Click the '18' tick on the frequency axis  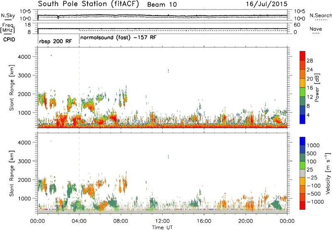click(27, 25)
